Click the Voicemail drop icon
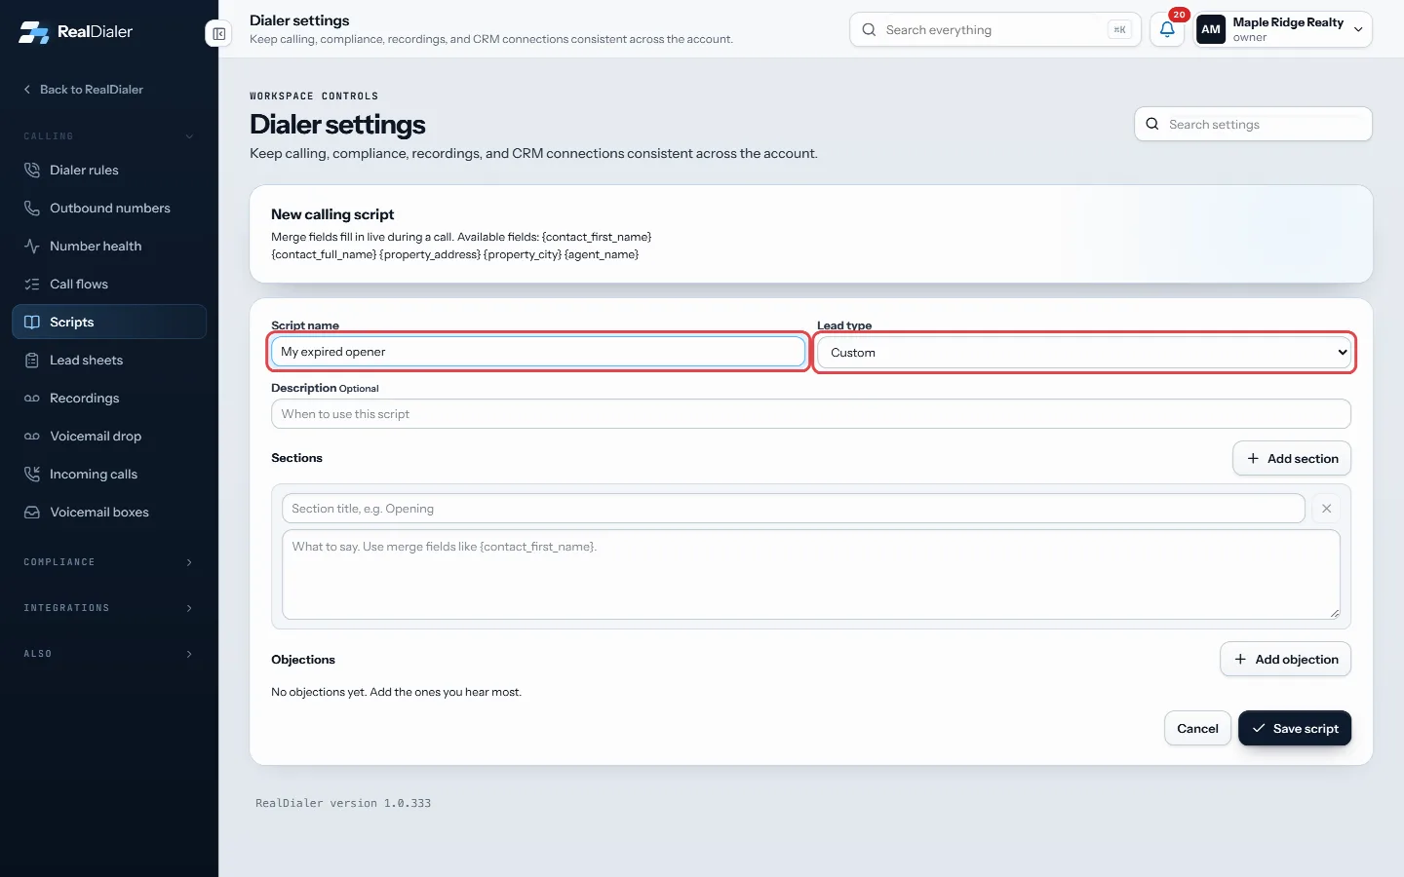 click(32, 437)
